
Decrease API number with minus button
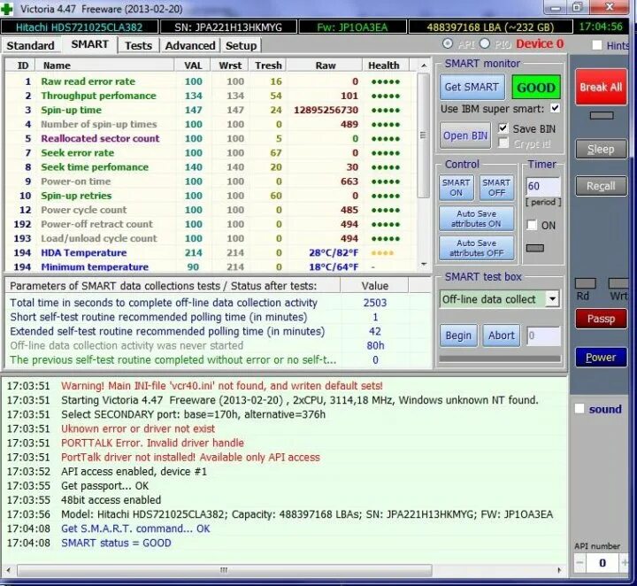[579, 562]
